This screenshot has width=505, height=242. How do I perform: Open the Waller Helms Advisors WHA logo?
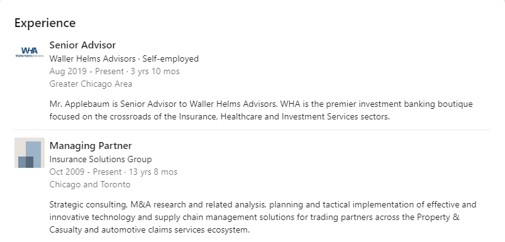[30, 52]
